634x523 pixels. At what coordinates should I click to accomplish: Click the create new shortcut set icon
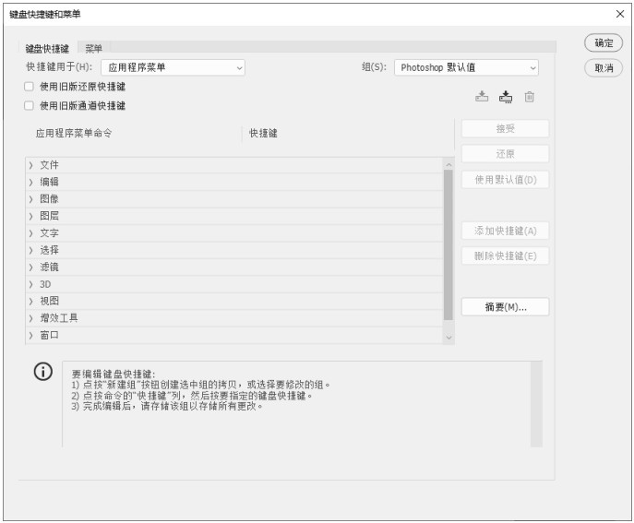click(506, 97)
